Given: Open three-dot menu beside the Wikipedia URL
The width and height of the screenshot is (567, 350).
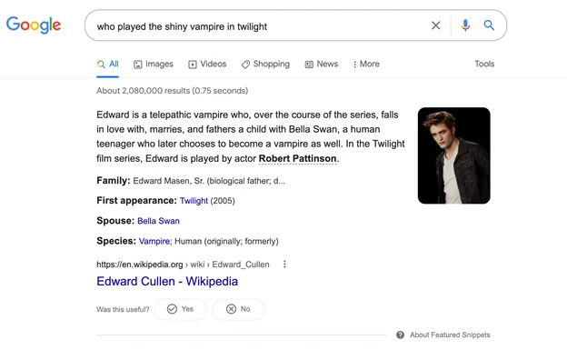Looking at the screenshot, I should pyautogui.click(x=284, y=265).
